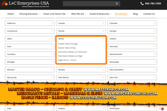Image resolution: width=167 pixels, height=111 pixels.
Task: Expand the Canada distributor dropdown
Action: pyautogui.click(x=81, y=23)
